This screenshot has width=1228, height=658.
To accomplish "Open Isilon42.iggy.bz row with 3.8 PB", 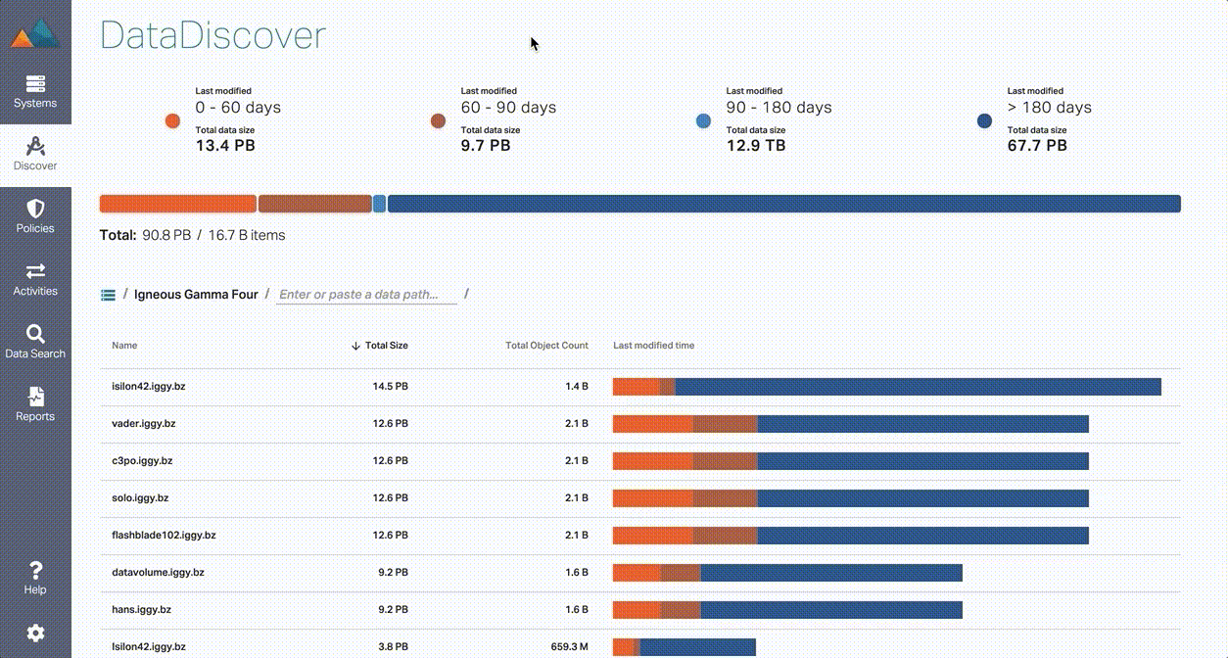I will pyautogui.click(x=640, y=644).
